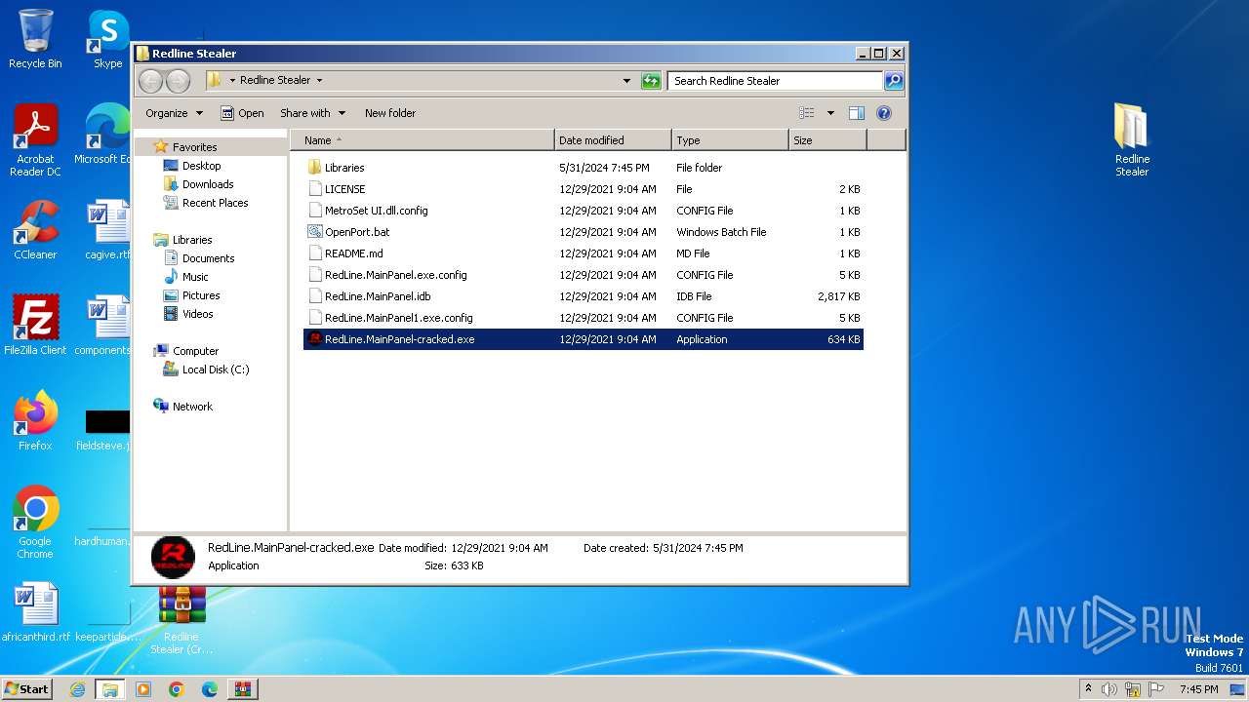Open the recent pages dropdown arrow before Redline Stealer
The height and width of the screenshot is (702, 1249).
(x=232, y=81)
